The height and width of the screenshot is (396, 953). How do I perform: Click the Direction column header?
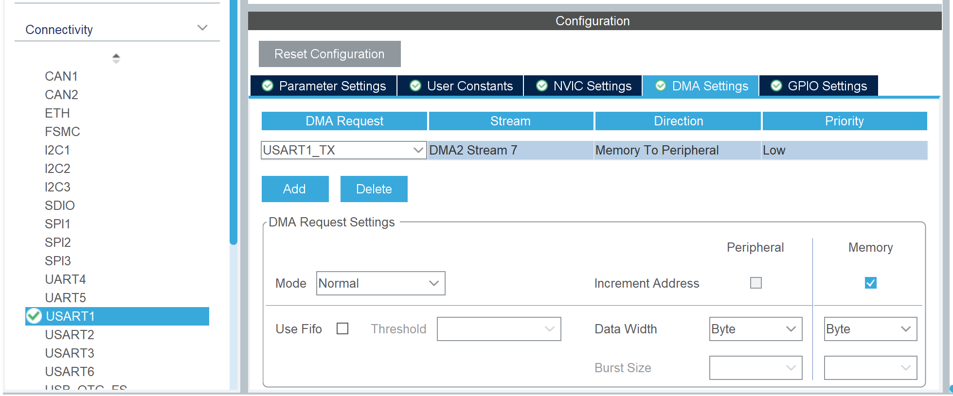tap(678, 121)
